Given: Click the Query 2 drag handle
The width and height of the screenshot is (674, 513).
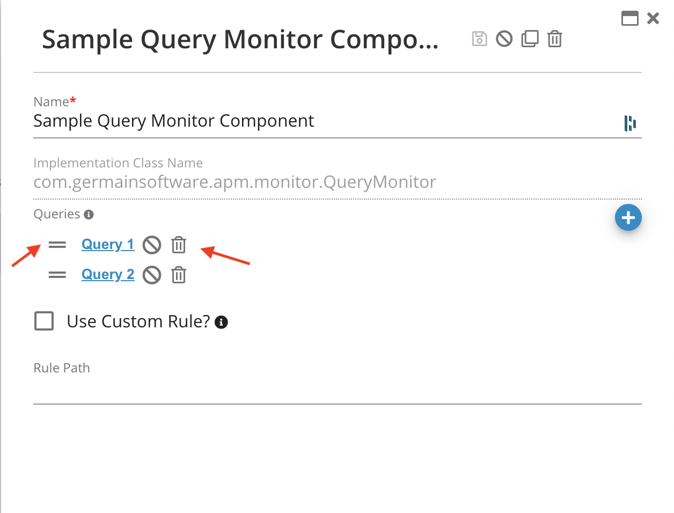Looking at the screenshot, I should coord(57,275).
